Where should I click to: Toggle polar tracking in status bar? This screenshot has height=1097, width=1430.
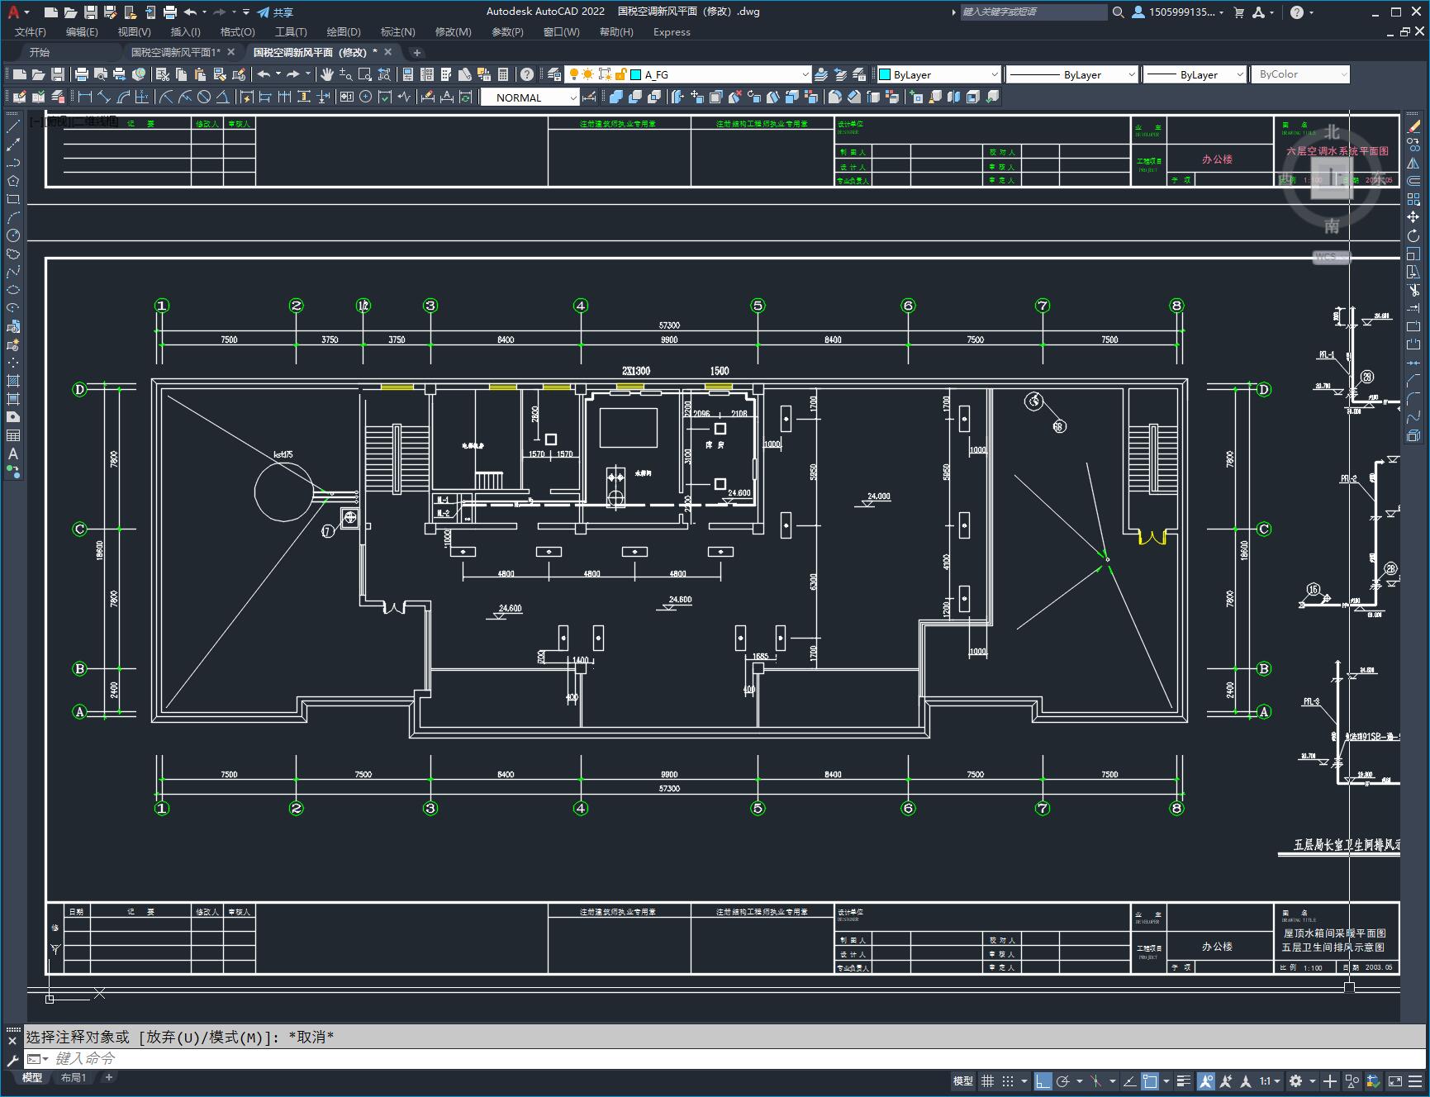point(1063,1080)
